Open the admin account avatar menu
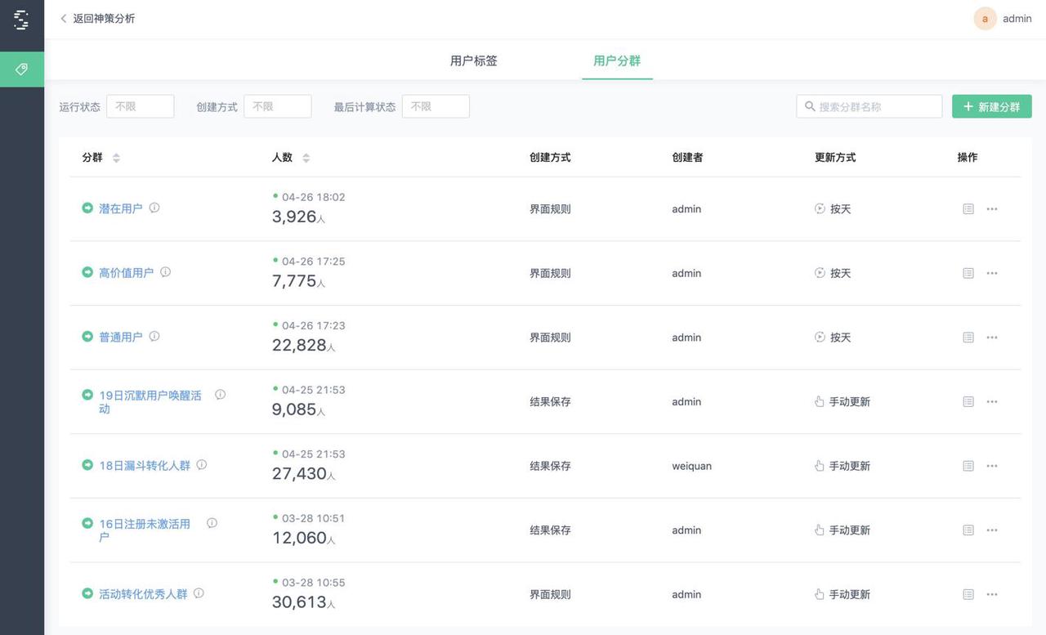Viewport: 1046px width, 635px height. coord(985,18)
